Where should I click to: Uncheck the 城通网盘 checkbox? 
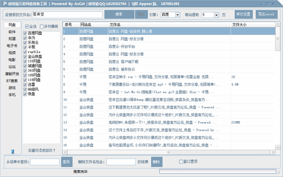point(25,66)
